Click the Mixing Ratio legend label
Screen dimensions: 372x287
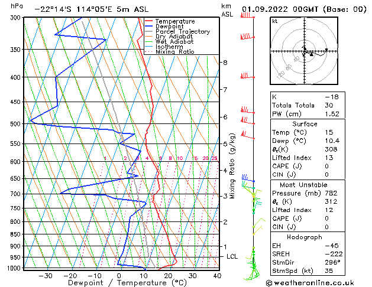point(175,51)
